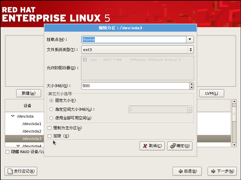Screen dimensions: 241x180
Task: Select /dev/sda1 in device list
Action: tap(32, 124)
